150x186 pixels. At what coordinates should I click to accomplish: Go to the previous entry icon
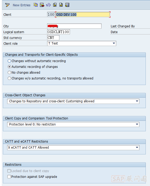55,5
